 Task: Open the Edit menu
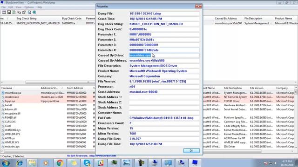point(10,7)
